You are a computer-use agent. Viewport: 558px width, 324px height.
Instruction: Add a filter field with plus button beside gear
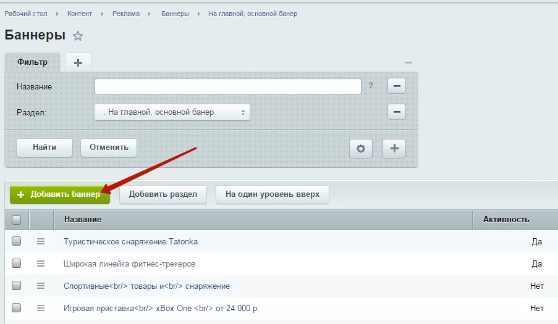coord(394,149)
